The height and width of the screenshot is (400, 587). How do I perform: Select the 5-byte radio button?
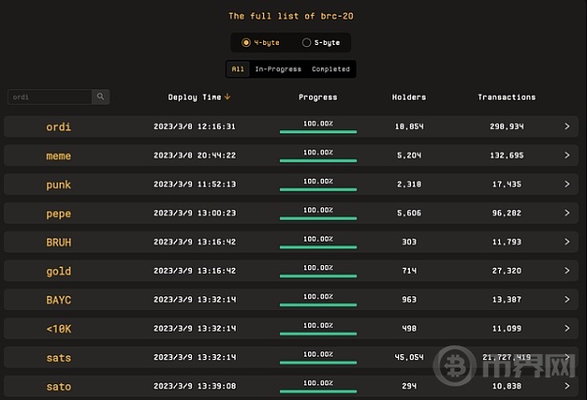[306, 43]
